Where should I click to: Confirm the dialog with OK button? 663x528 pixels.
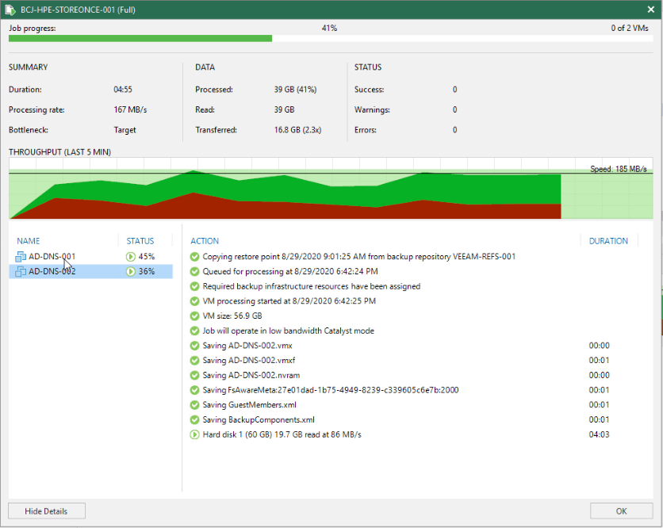621,511
